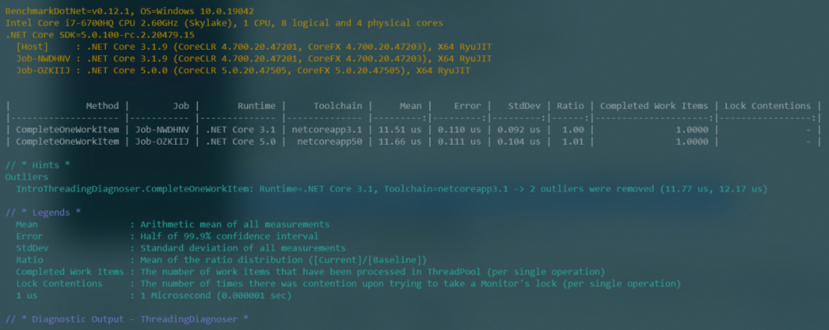Click the 11.51 us mean value
Image resolution: width=829 pixels, height=330 pixels.
pyautogui.click(x=400, y=129)
